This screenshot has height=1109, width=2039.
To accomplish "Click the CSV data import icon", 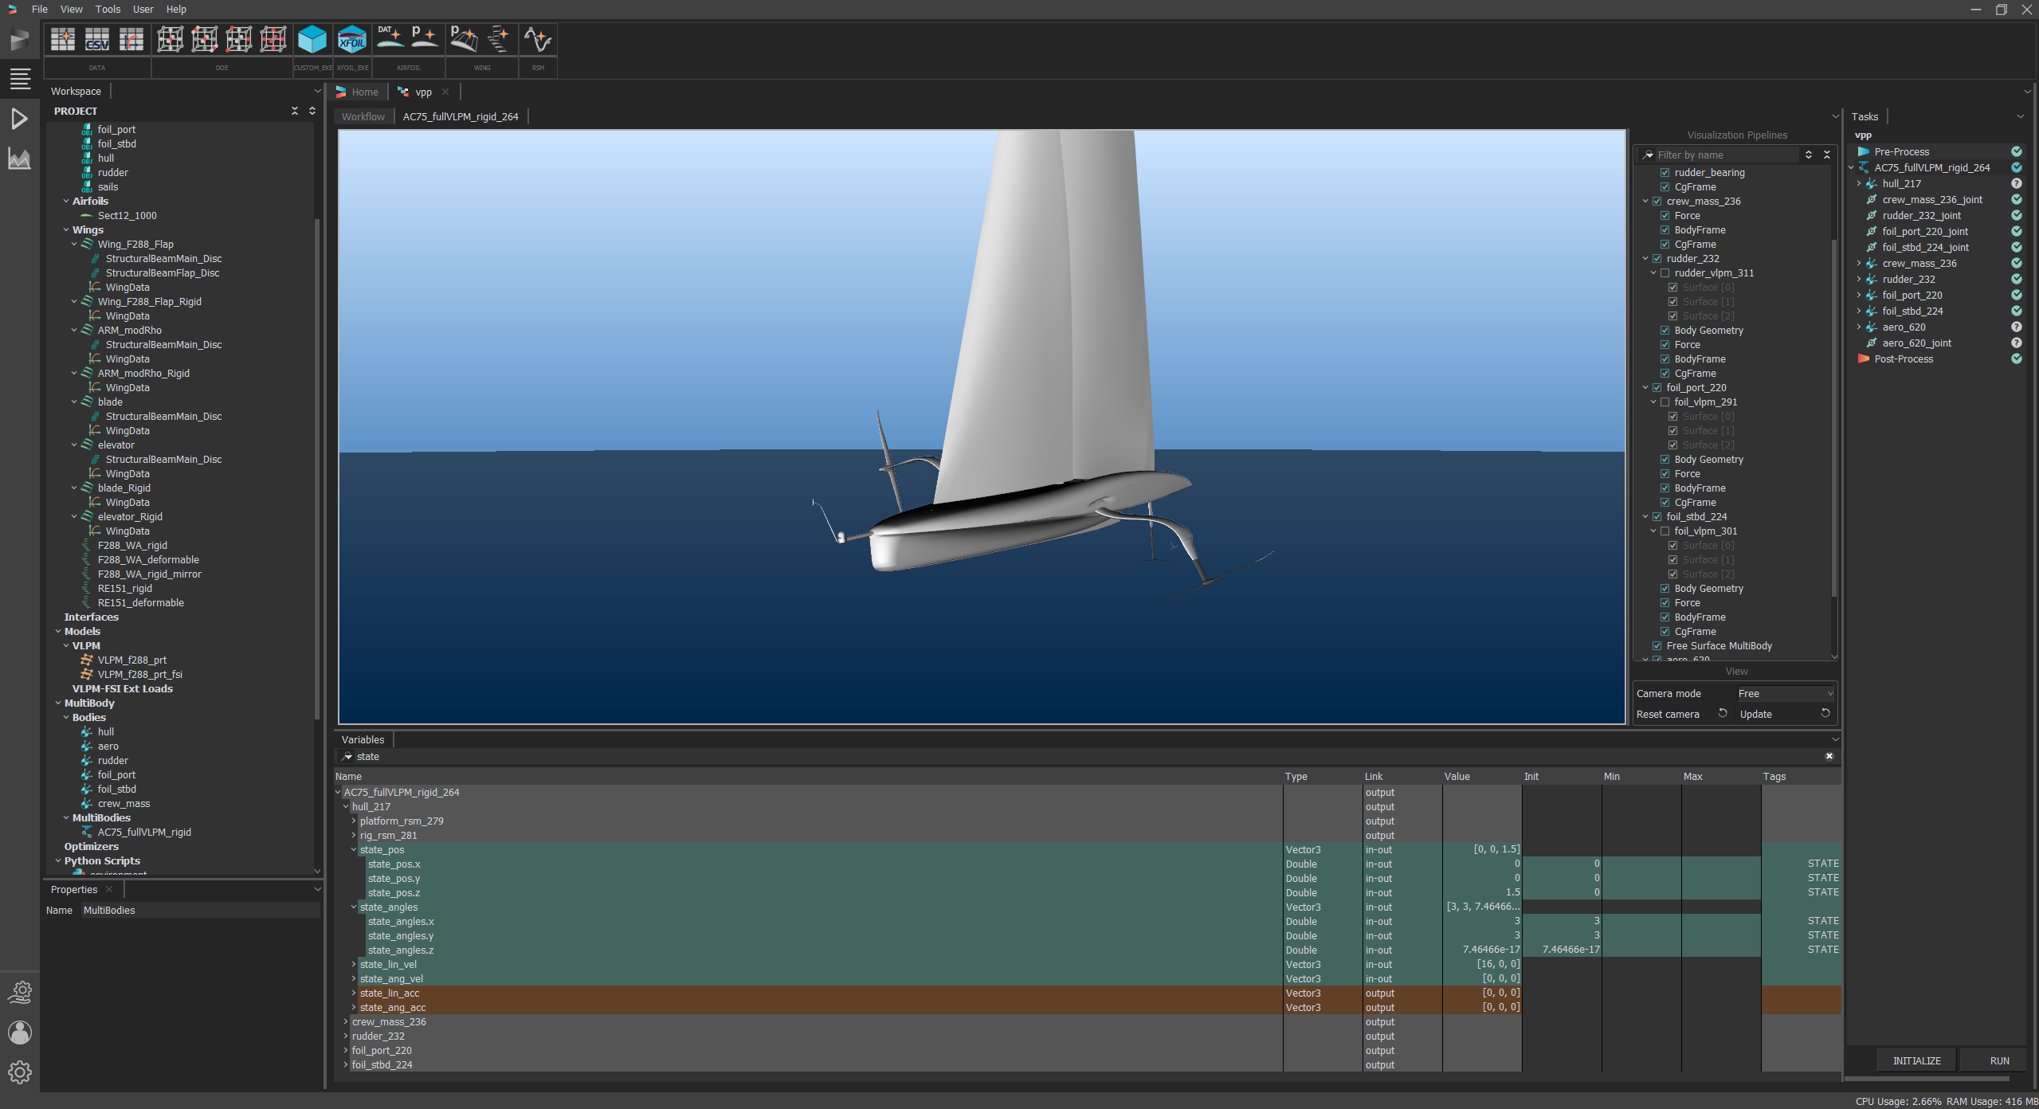I will coord(97,39).
